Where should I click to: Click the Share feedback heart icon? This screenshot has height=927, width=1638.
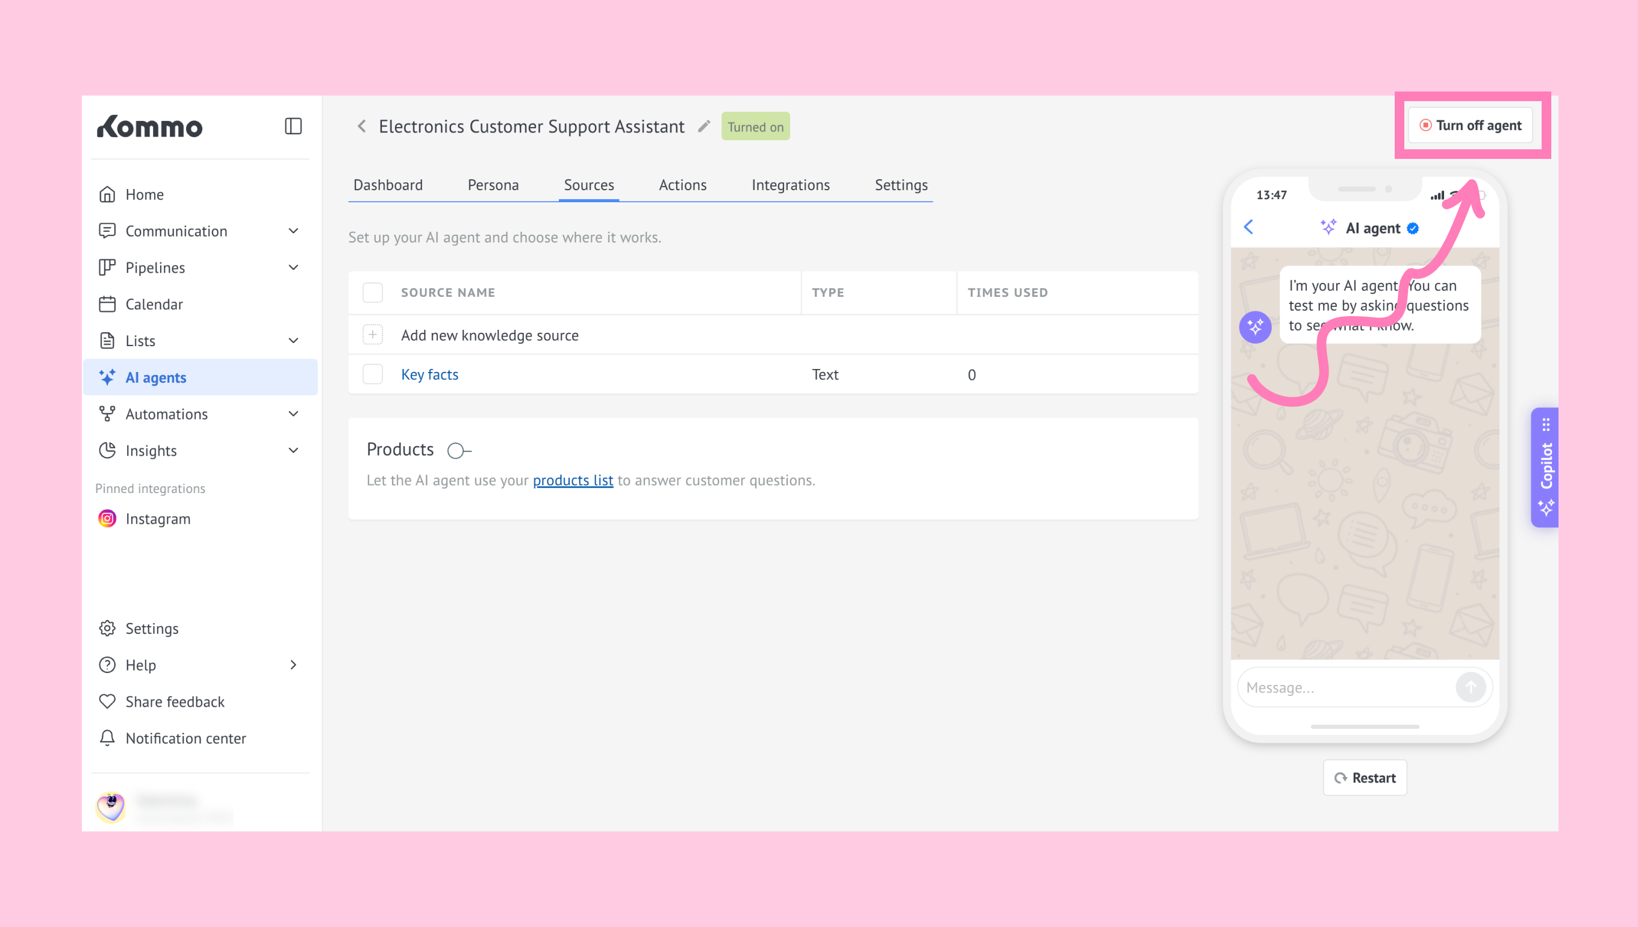pos(107,702)
